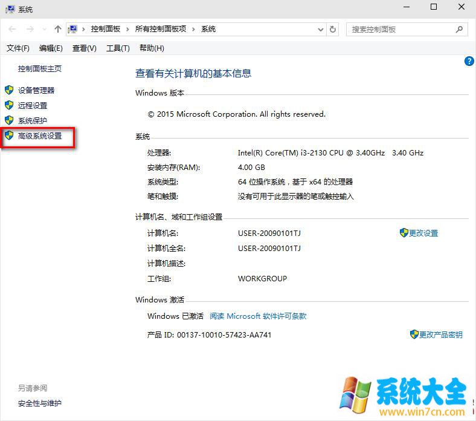The height and width of the screenshot is (421, 476).
Task: Click the 2015 Microsoft Corporation copyright text
Action: click(x=237, y=114)
